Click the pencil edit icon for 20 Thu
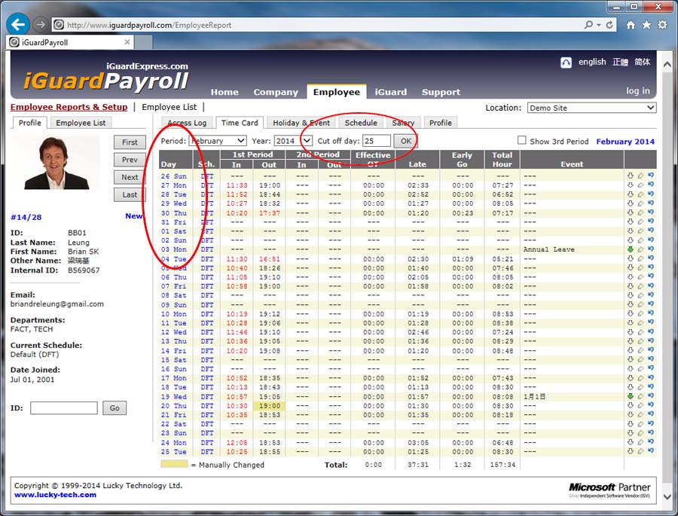Viewport: 678px width, 516px height. point(640,406)
